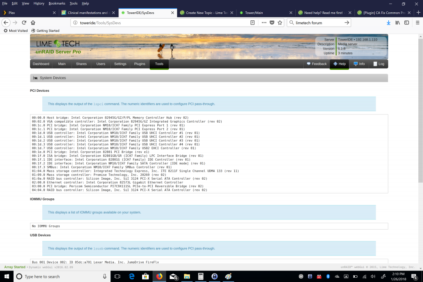The height and width of the screenshot is (282, 423).
Task: Switch to Need help? Read me first tab
Action: click(x=325, y=13)
